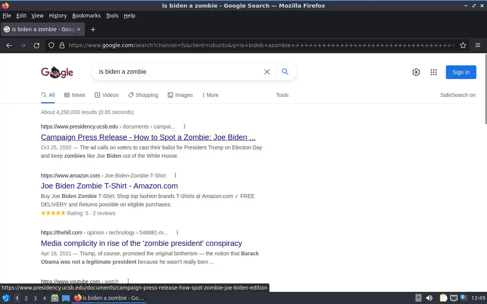Open the tracking protection shield icon

51,45
